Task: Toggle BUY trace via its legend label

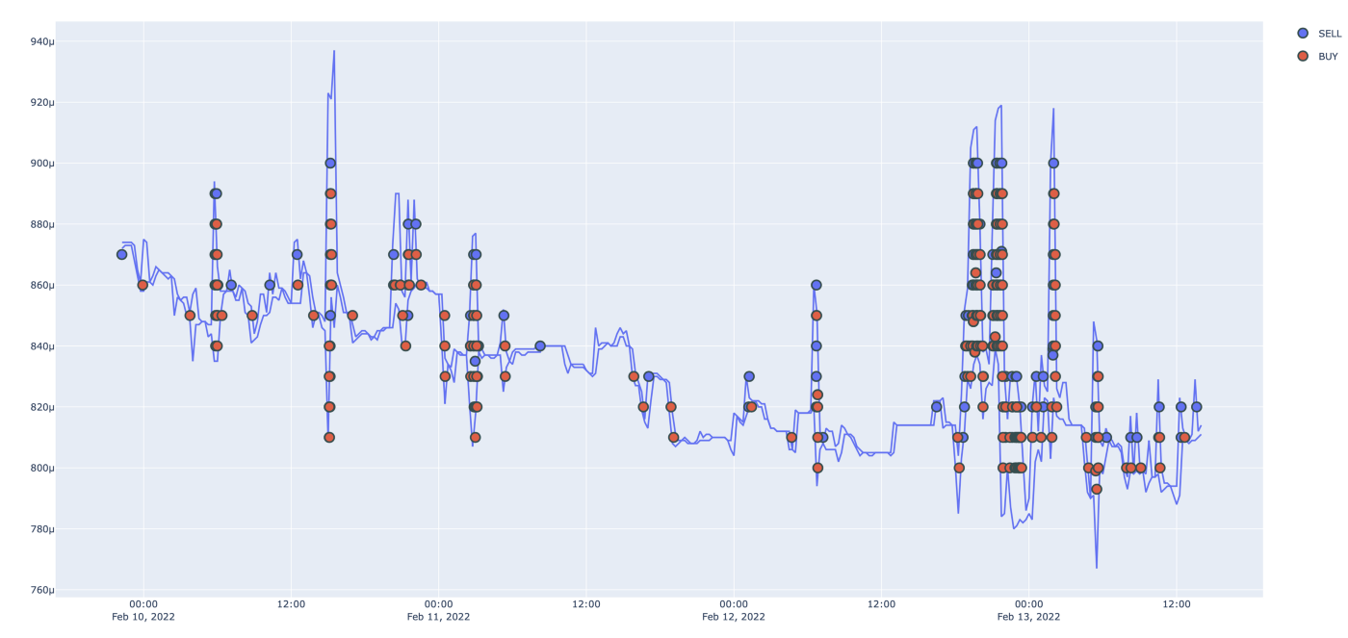Action: [1327, 57]
